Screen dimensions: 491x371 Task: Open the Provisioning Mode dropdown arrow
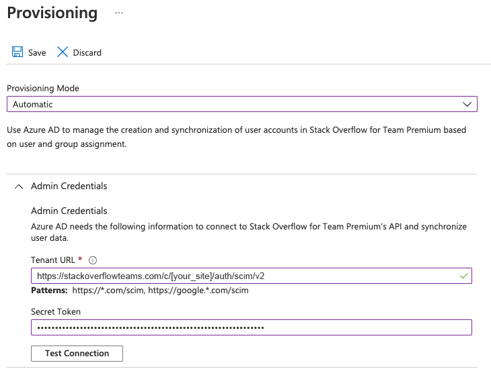[x=467, y=105]
